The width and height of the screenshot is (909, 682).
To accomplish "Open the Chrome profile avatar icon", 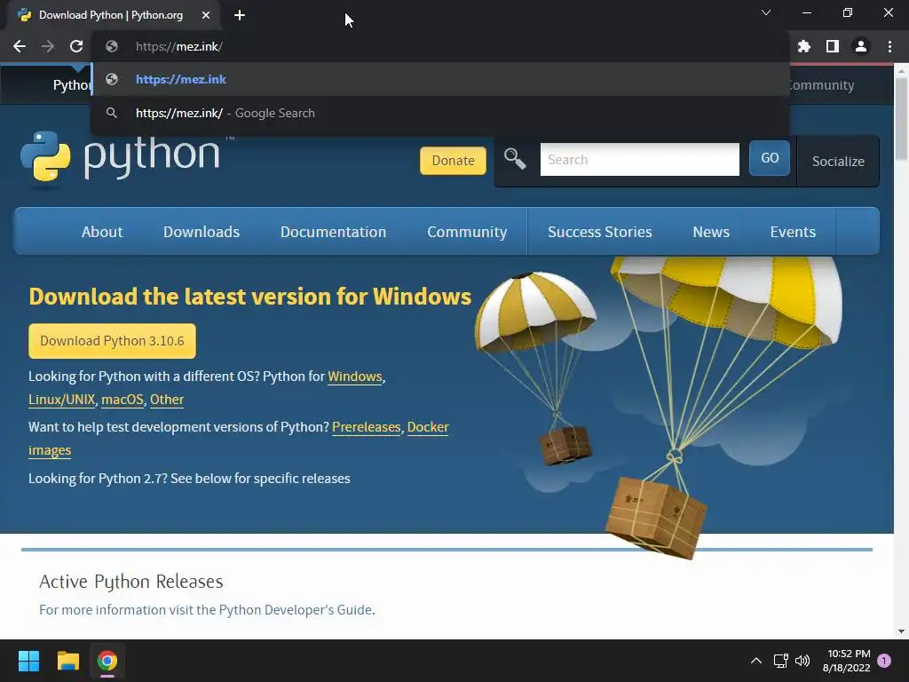I will coord(861,46).
